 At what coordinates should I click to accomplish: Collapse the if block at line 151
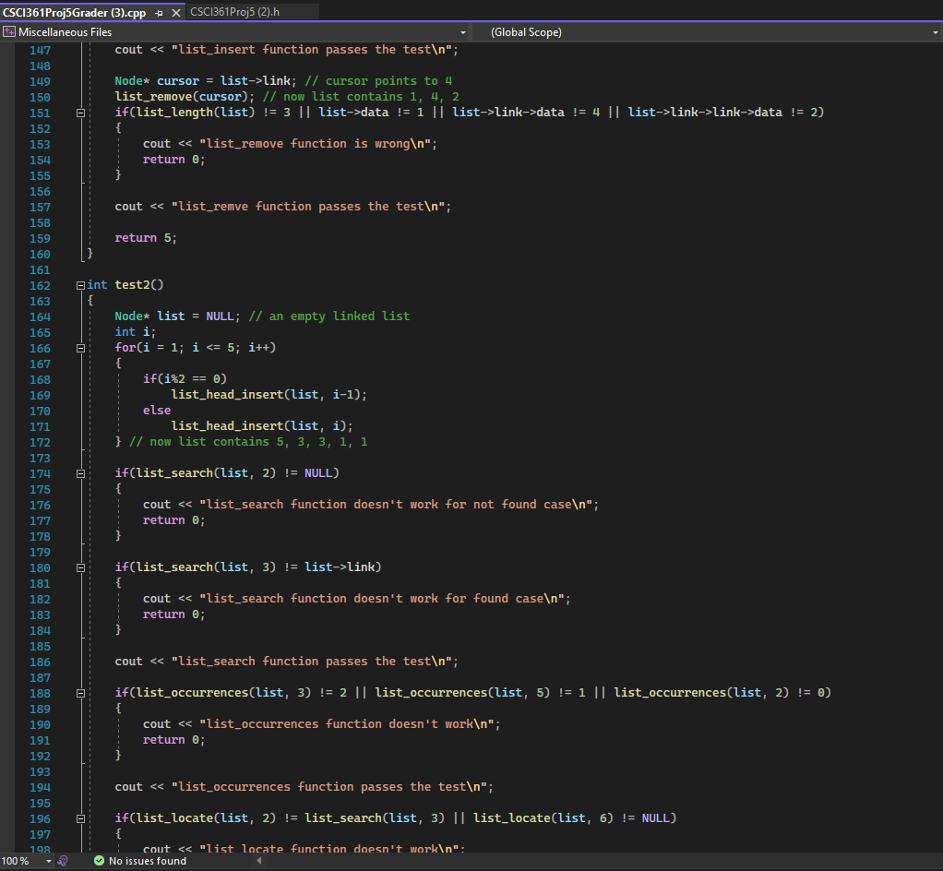(79, 112)
